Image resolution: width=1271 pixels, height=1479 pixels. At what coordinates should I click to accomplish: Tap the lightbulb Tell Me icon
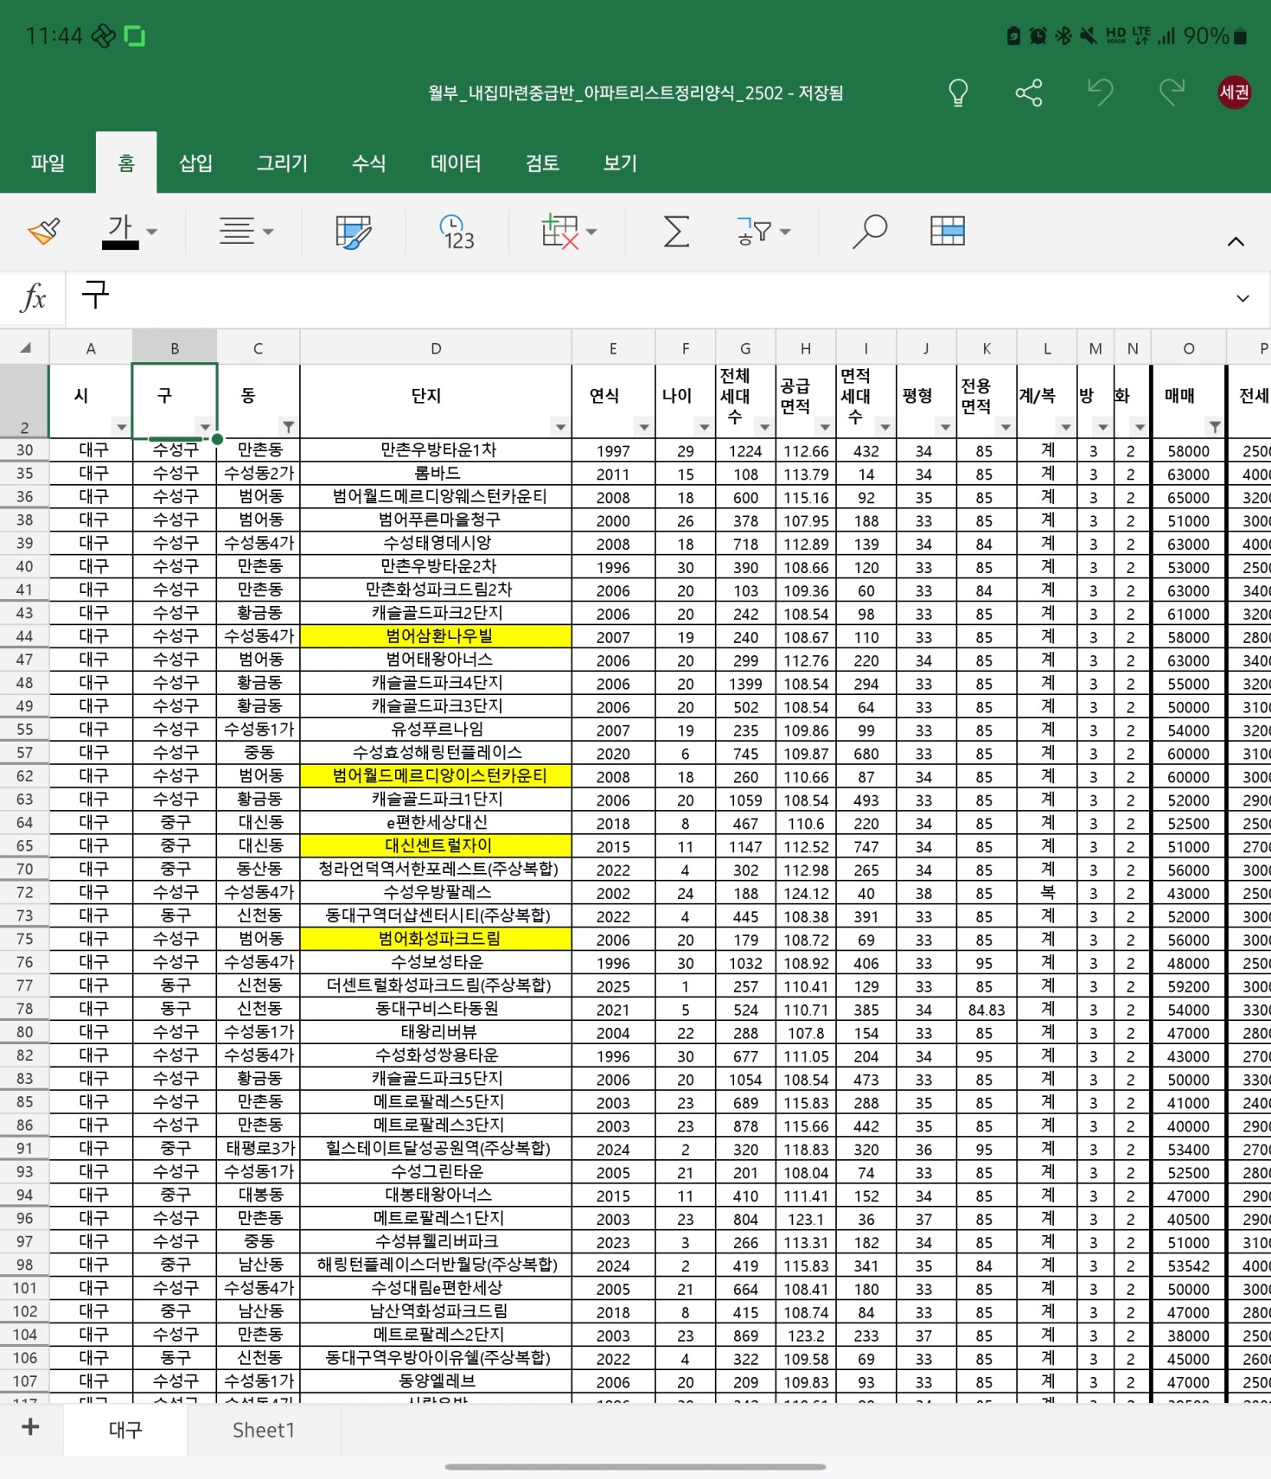click(x=958, y=92)
